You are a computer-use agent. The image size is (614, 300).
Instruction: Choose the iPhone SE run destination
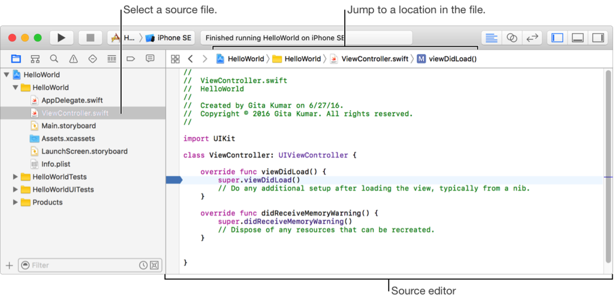click(168, 38)
